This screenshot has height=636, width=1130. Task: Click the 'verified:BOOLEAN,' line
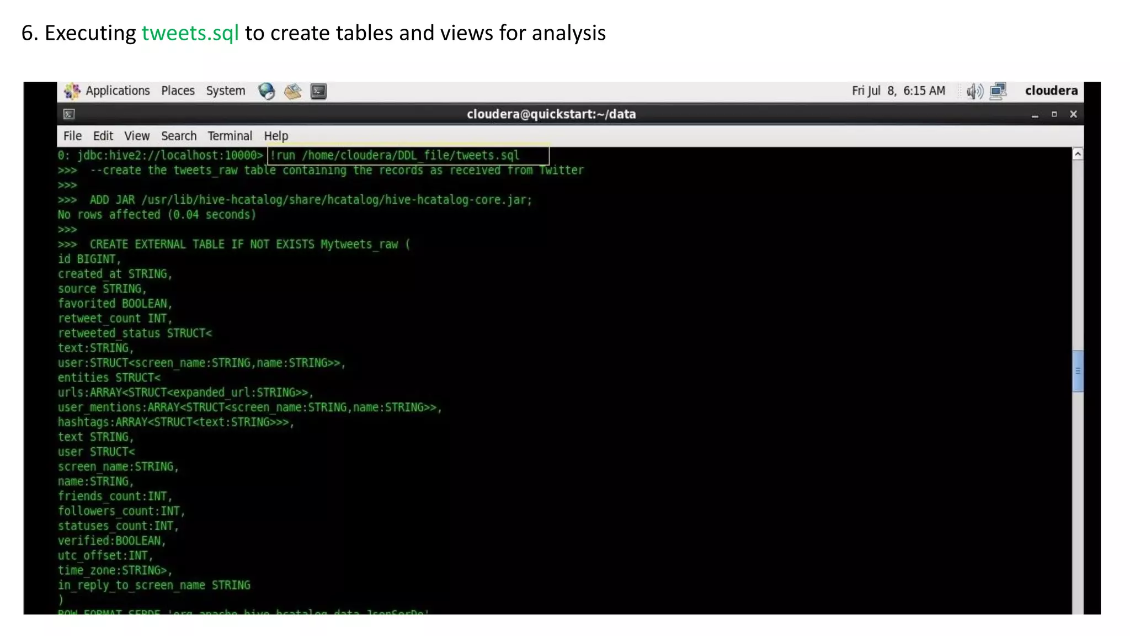(112, 540)
